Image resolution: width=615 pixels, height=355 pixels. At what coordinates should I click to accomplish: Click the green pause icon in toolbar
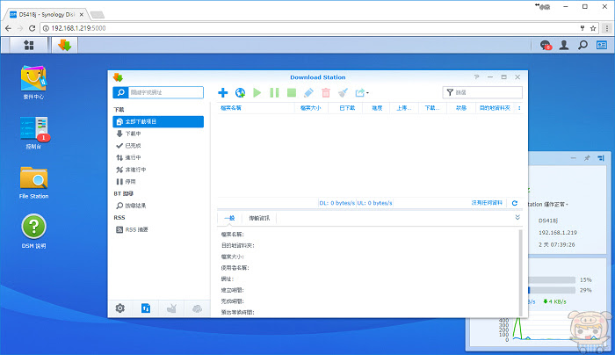pos(274,92)
